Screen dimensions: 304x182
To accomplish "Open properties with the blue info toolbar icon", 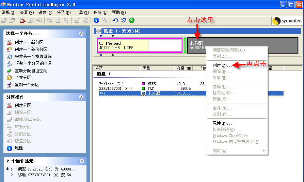I will click(96, 20).
